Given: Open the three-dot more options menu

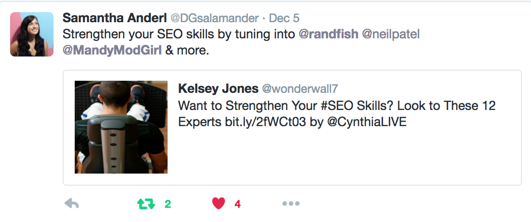Looking at the screenshot, I should click(x=291, y=204).
